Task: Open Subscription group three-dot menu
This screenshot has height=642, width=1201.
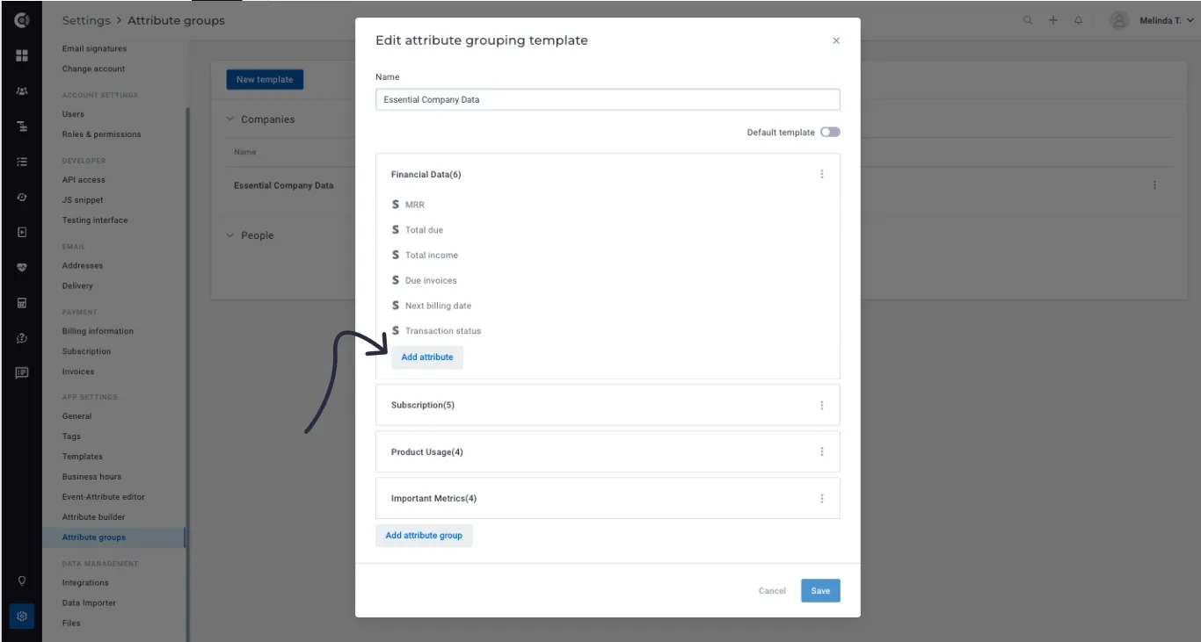Action: 822,405
